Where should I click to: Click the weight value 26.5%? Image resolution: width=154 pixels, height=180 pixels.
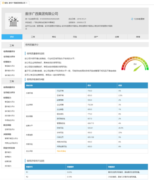121,128
